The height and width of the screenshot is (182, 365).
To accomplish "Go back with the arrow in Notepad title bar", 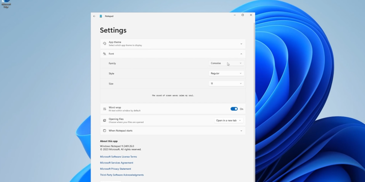I will pyautogui.click(x=94, y=16).
